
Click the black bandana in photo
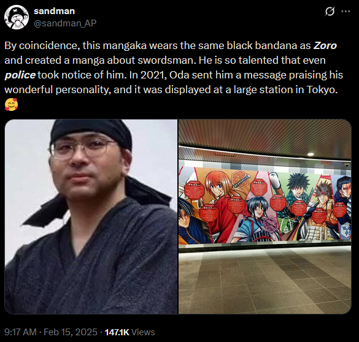coord(91,134)
